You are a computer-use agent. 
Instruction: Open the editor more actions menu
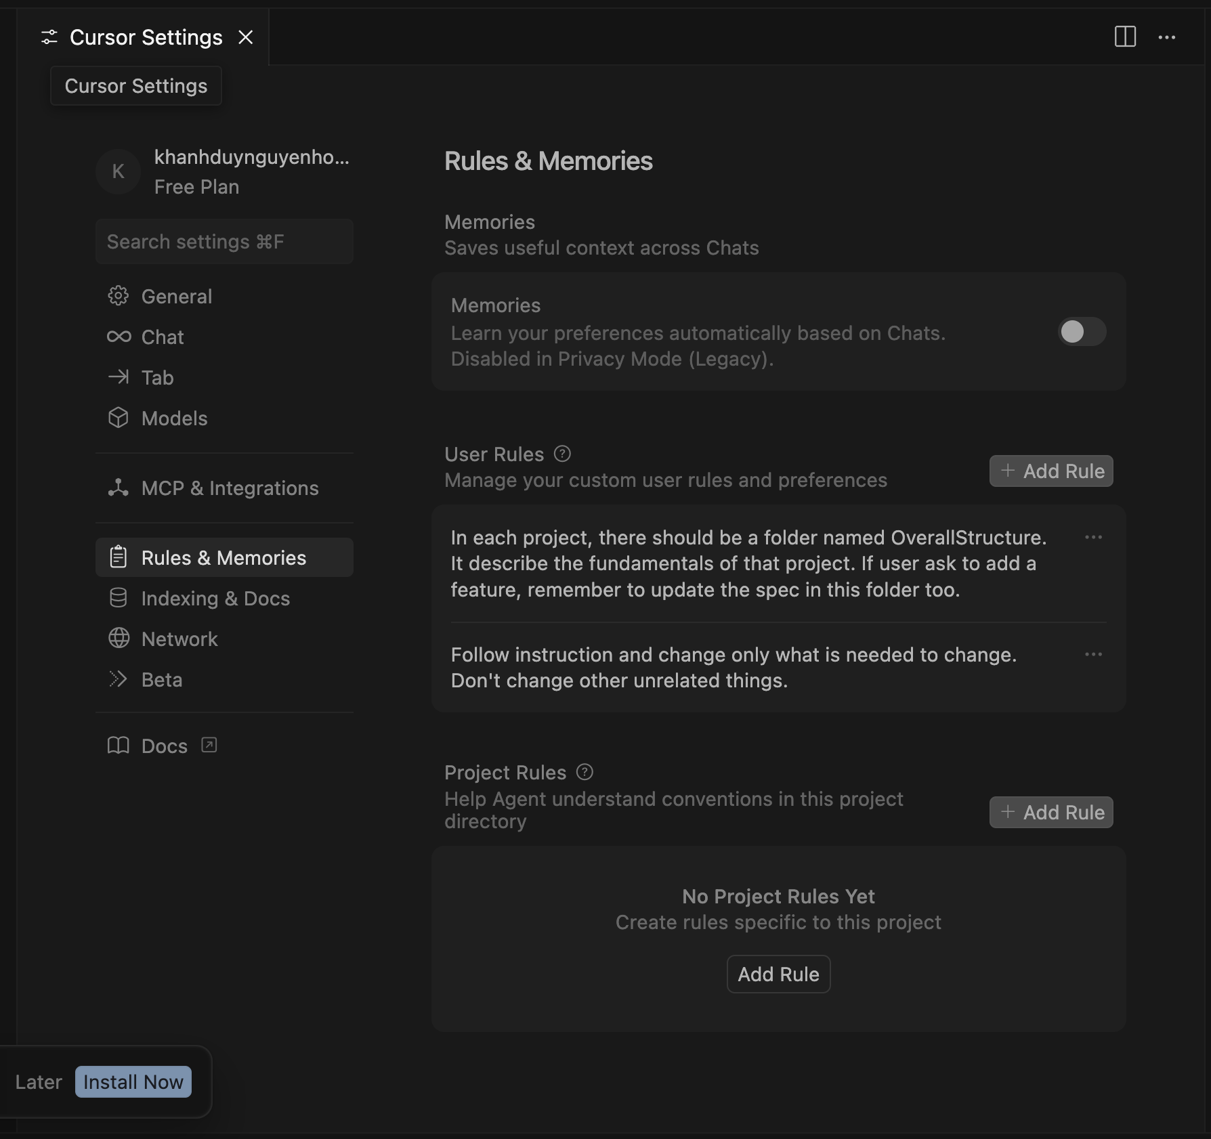point(1168,38)
